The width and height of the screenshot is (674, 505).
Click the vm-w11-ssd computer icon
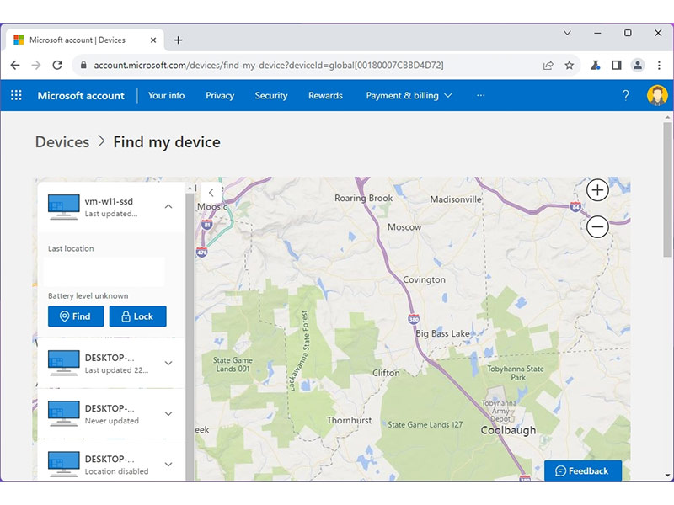click(64, 207)
